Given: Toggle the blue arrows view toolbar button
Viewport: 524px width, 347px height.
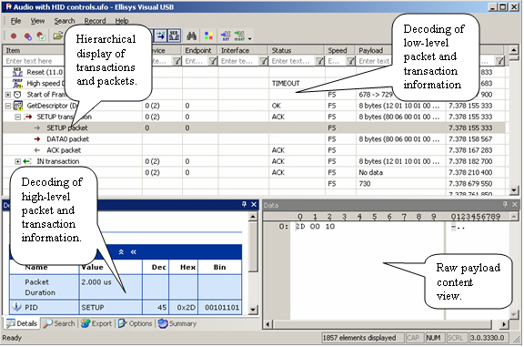Looking at the screenshot, I should (160, 36).
